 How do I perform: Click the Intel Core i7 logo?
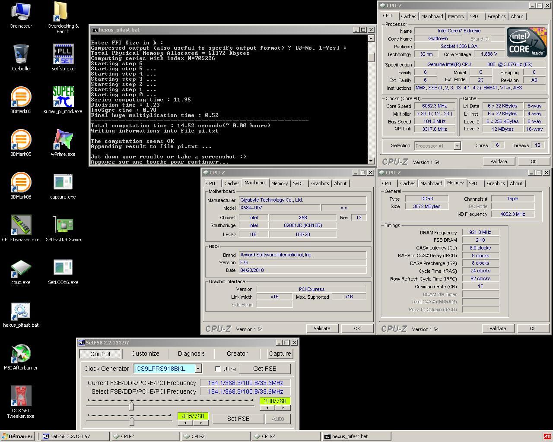[527, 41]
